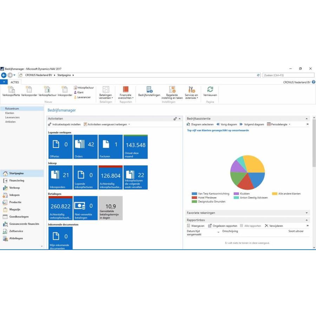This screenshot has width=316, height=316.
Task: Open Bedrijfsinstellingen in the ribbon
Action: coord(149,90)
